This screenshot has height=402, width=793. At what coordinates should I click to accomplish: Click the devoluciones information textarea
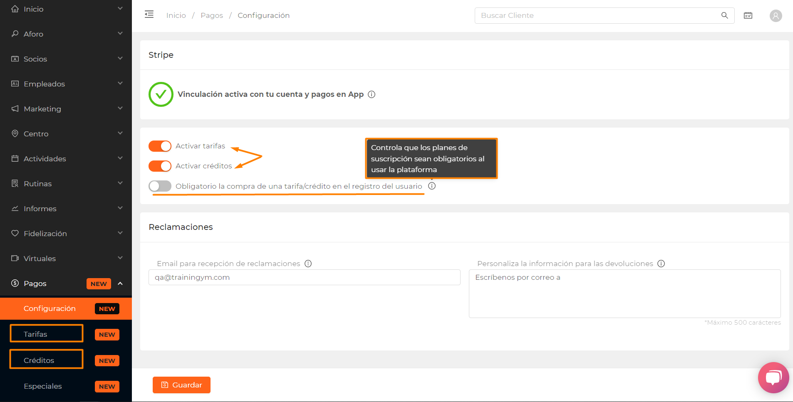(625, 293)
